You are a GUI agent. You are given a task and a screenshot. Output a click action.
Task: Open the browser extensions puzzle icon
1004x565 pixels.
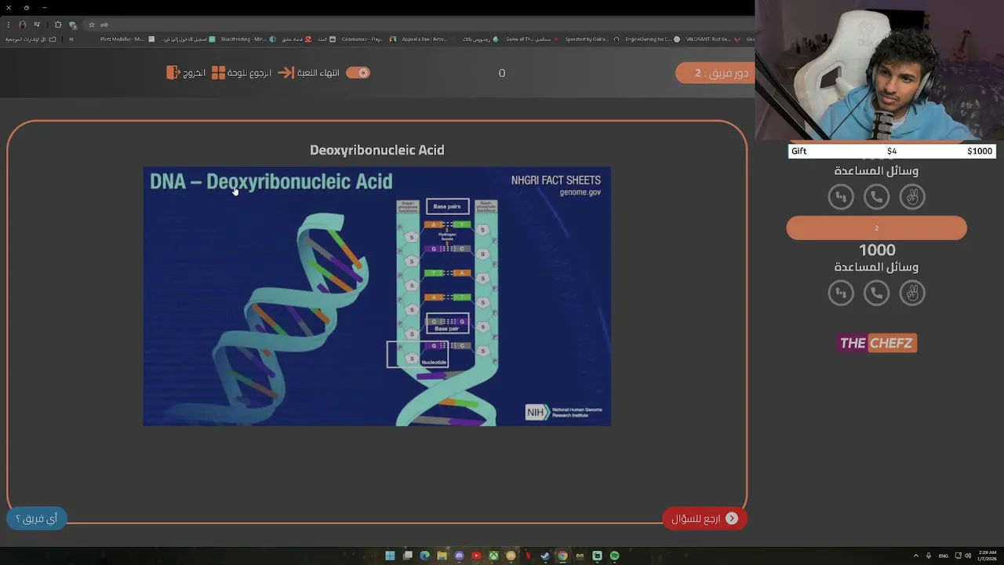(x=58, y=24)
